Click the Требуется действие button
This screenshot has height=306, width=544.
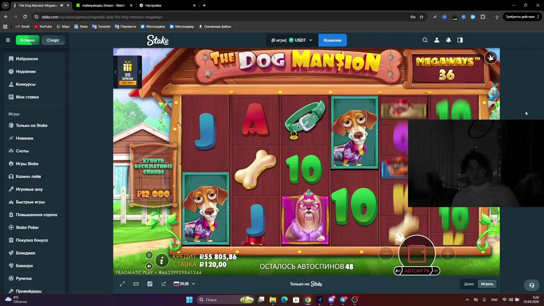[x=522, y=17]
